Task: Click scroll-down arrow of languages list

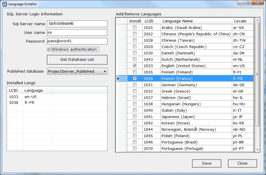Action: click(257, 150)
